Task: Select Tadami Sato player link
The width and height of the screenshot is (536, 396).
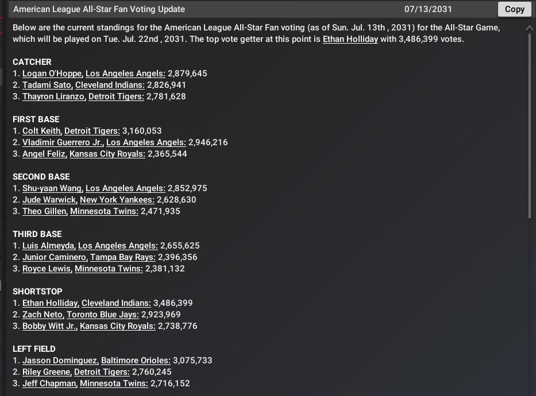Action: 47,85
